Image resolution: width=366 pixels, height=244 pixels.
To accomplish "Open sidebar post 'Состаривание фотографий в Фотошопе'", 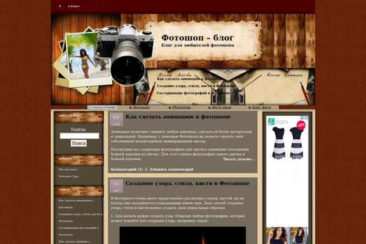I will (79, 231).
